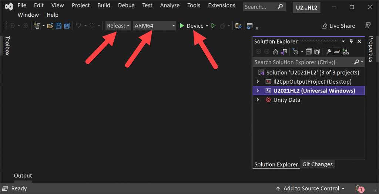379x194 pixels.
Task: Click the notification bell in status bar
Action: pyautogui.click(x=359, y=188)
